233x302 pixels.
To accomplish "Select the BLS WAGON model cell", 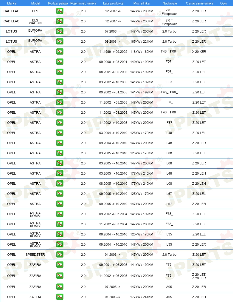I will pos(35,21).
